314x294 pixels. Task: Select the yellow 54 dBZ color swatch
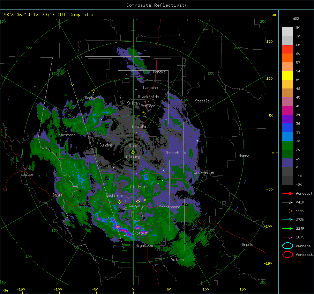[287, 75]
